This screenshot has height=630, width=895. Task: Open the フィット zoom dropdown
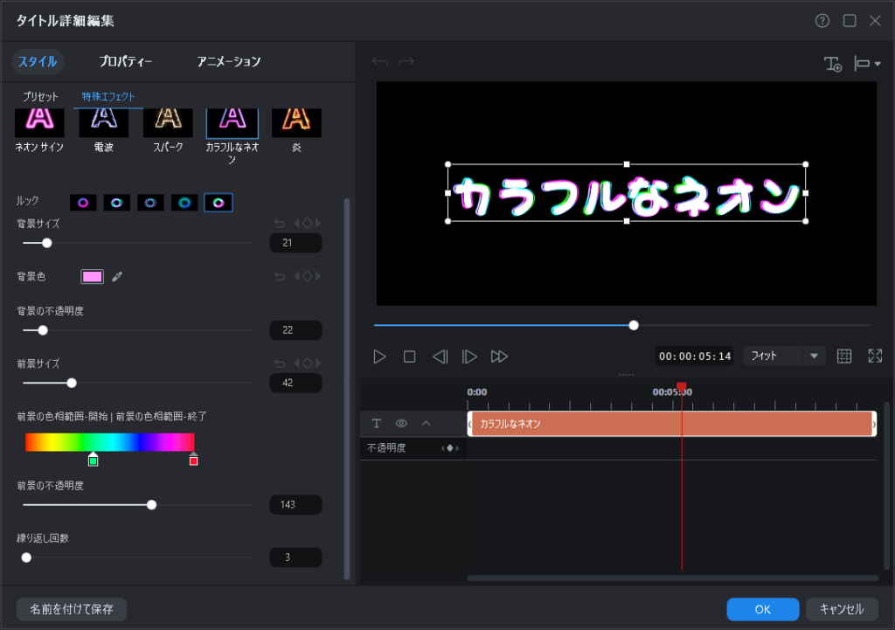815,357
